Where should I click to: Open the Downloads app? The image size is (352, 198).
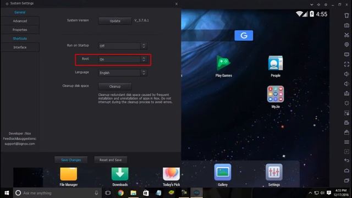pyautogui.click(x=120, y=177)
